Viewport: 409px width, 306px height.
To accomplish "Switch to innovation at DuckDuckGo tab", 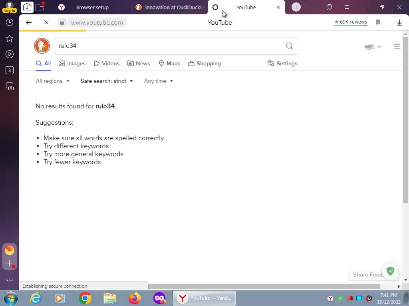I will [x=169, y=7].
